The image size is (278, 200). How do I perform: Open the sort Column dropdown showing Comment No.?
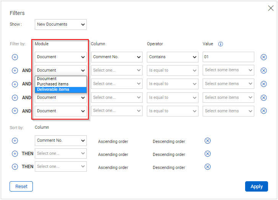coord(61,141)
